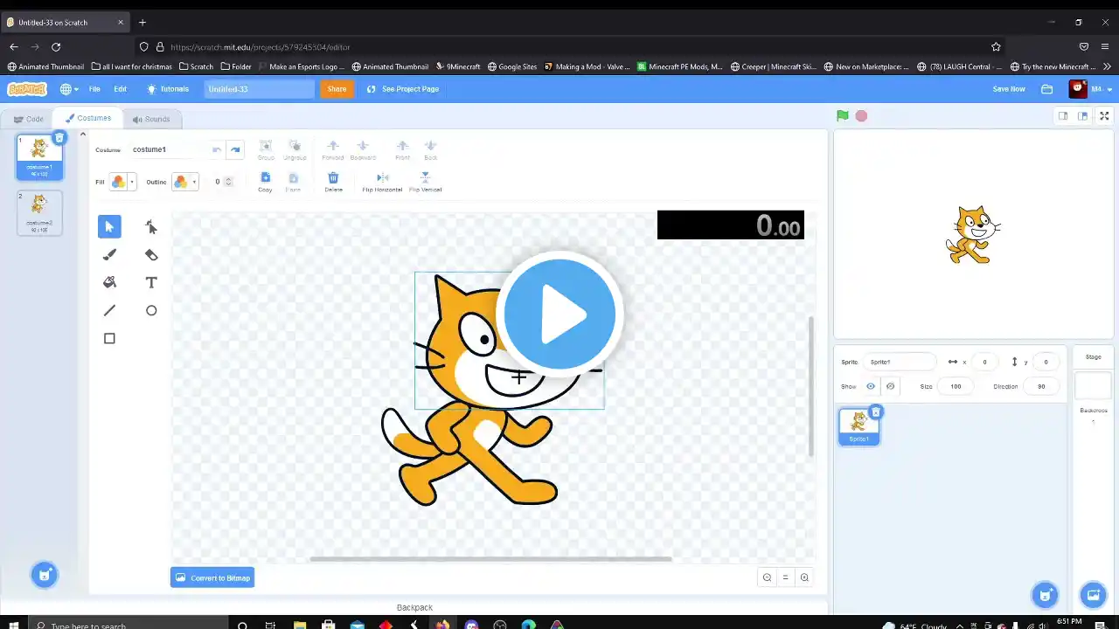1119x629 pixels.
Task: Open the Choose a Costume button
Action: [44, 574]
